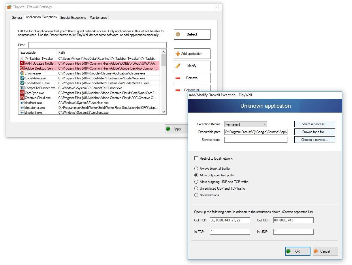Focus the Filter input field
The image size is (352, 265).
pos(97,45)
